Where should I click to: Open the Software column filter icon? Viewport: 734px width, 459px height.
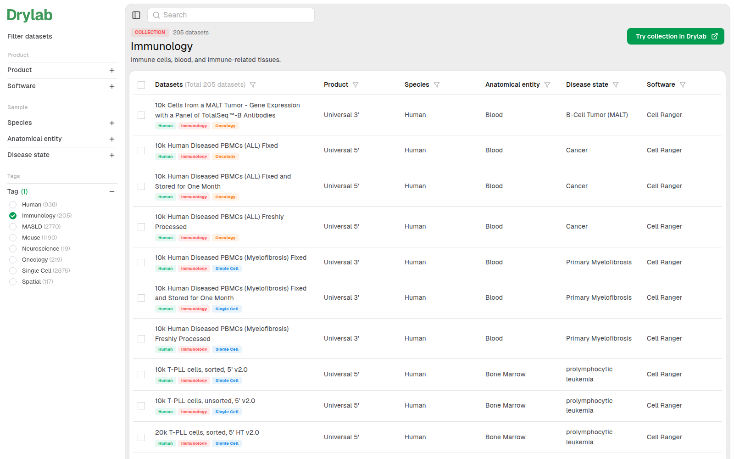[683, 85]
